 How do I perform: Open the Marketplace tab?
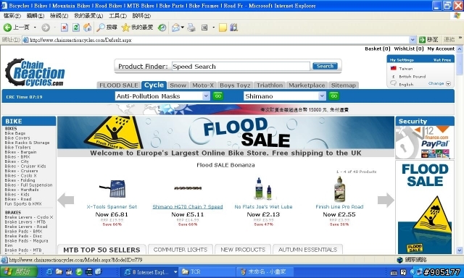pyautogui.click(x=307, y=85)
